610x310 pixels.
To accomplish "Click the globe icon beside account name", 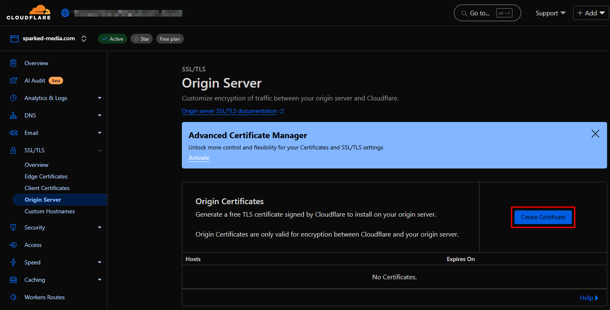I will (x=65, y=13).
